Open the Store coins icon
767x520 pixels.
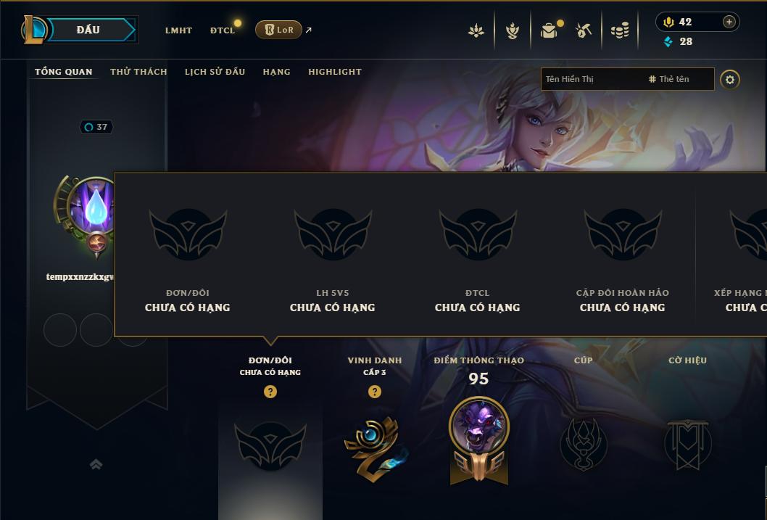click(620, 30)
